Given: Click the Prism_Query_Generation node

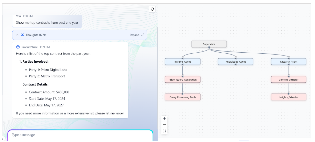Looking at the screenshot, I should point(183,80).
